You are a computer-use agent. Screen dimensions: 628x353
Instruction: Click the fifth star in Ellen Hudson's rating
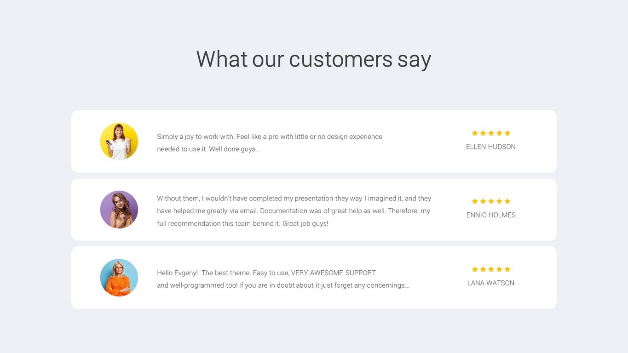click(x=507, y=133)
